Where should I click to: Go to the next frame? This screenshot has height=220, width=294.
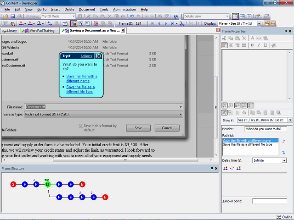(x=166, y=23)
